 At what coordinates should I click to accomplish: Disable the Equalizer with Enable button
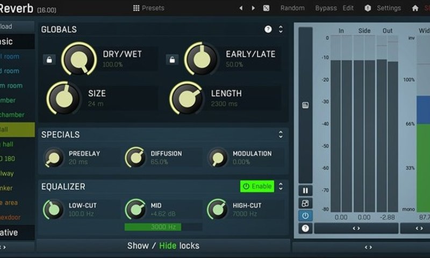(x=257, y=187)
